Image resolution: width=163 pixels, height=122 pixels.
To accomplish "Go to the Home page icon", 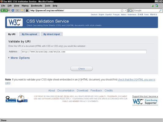I will tap(22, 10).
